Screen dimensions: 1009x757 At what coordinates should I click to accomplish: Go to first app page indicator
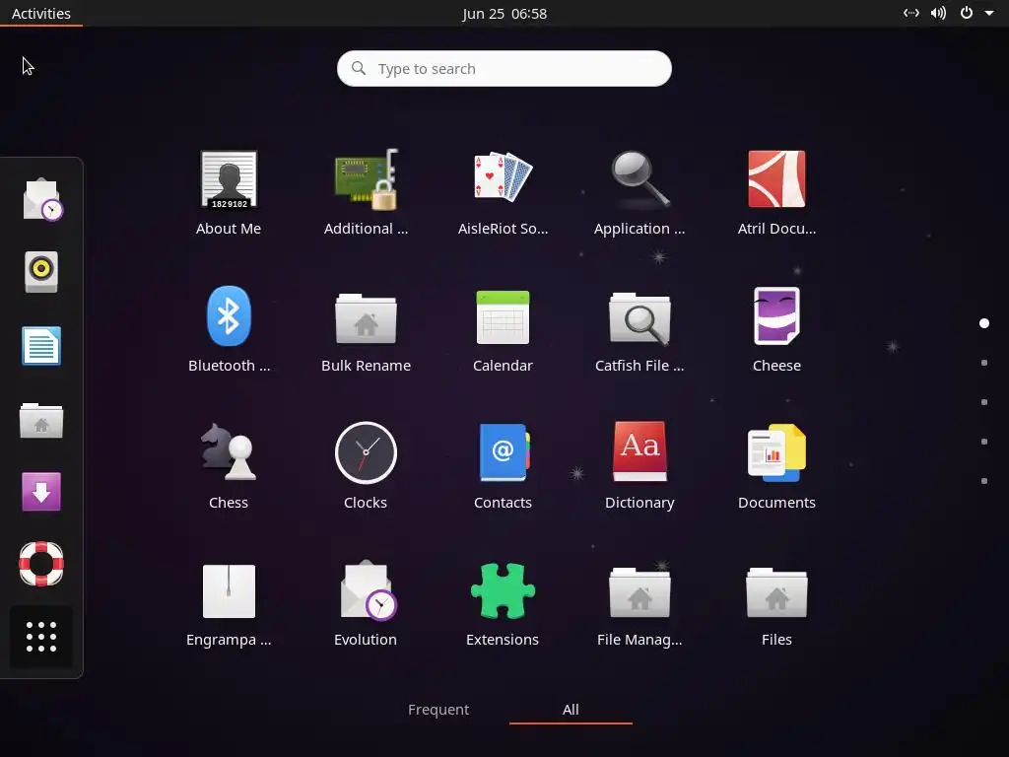click(x=984, y=323)
